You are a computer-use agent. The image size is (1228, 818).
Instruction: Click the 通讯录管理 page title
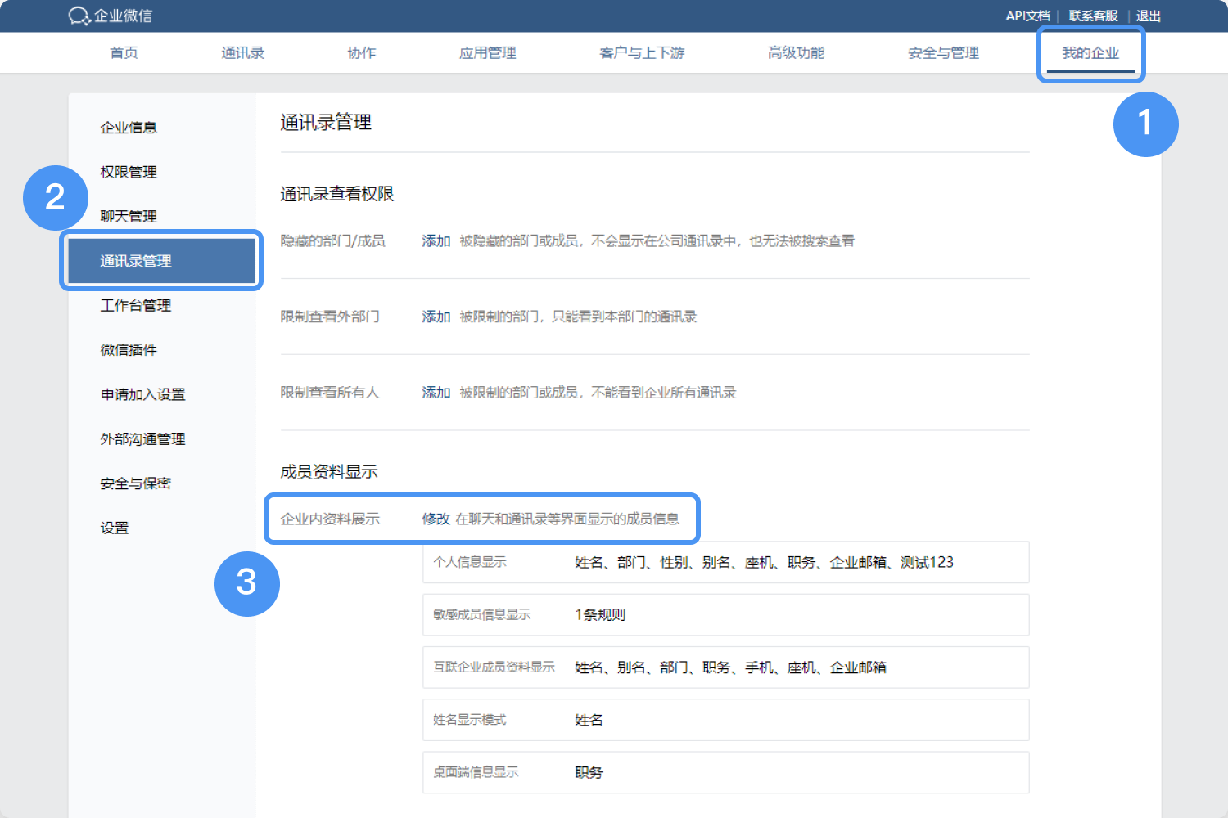[326, 123]
